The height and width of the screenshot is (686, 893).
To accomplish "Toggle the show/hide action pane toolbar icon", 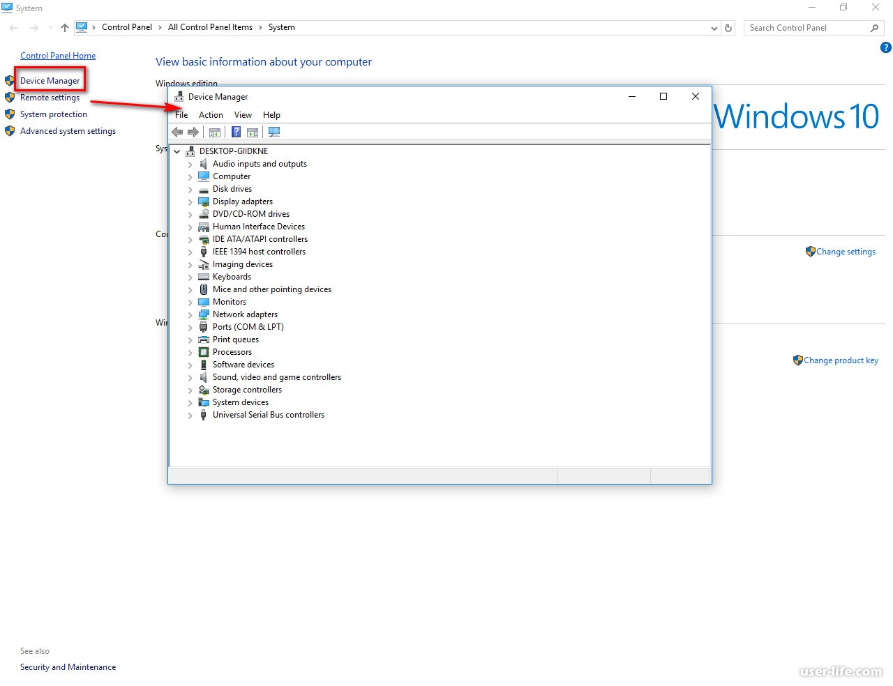I will point(253,132).
